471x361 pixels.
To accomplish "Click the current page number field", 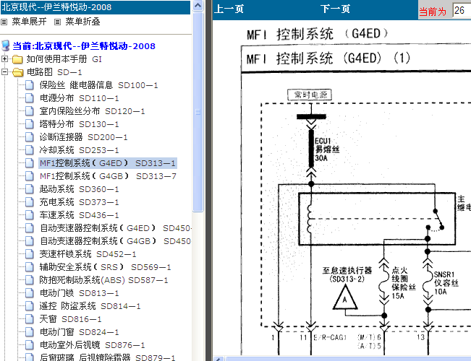I will pyautogui.click(x=462, y=11).
